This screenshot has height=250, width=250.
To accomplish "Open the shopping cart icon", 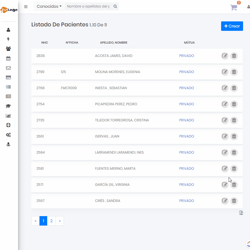I will point(234,7).
